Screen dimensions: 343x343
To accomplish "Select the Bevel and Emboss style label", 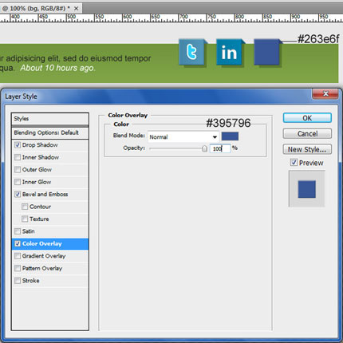I will point(45,194).
